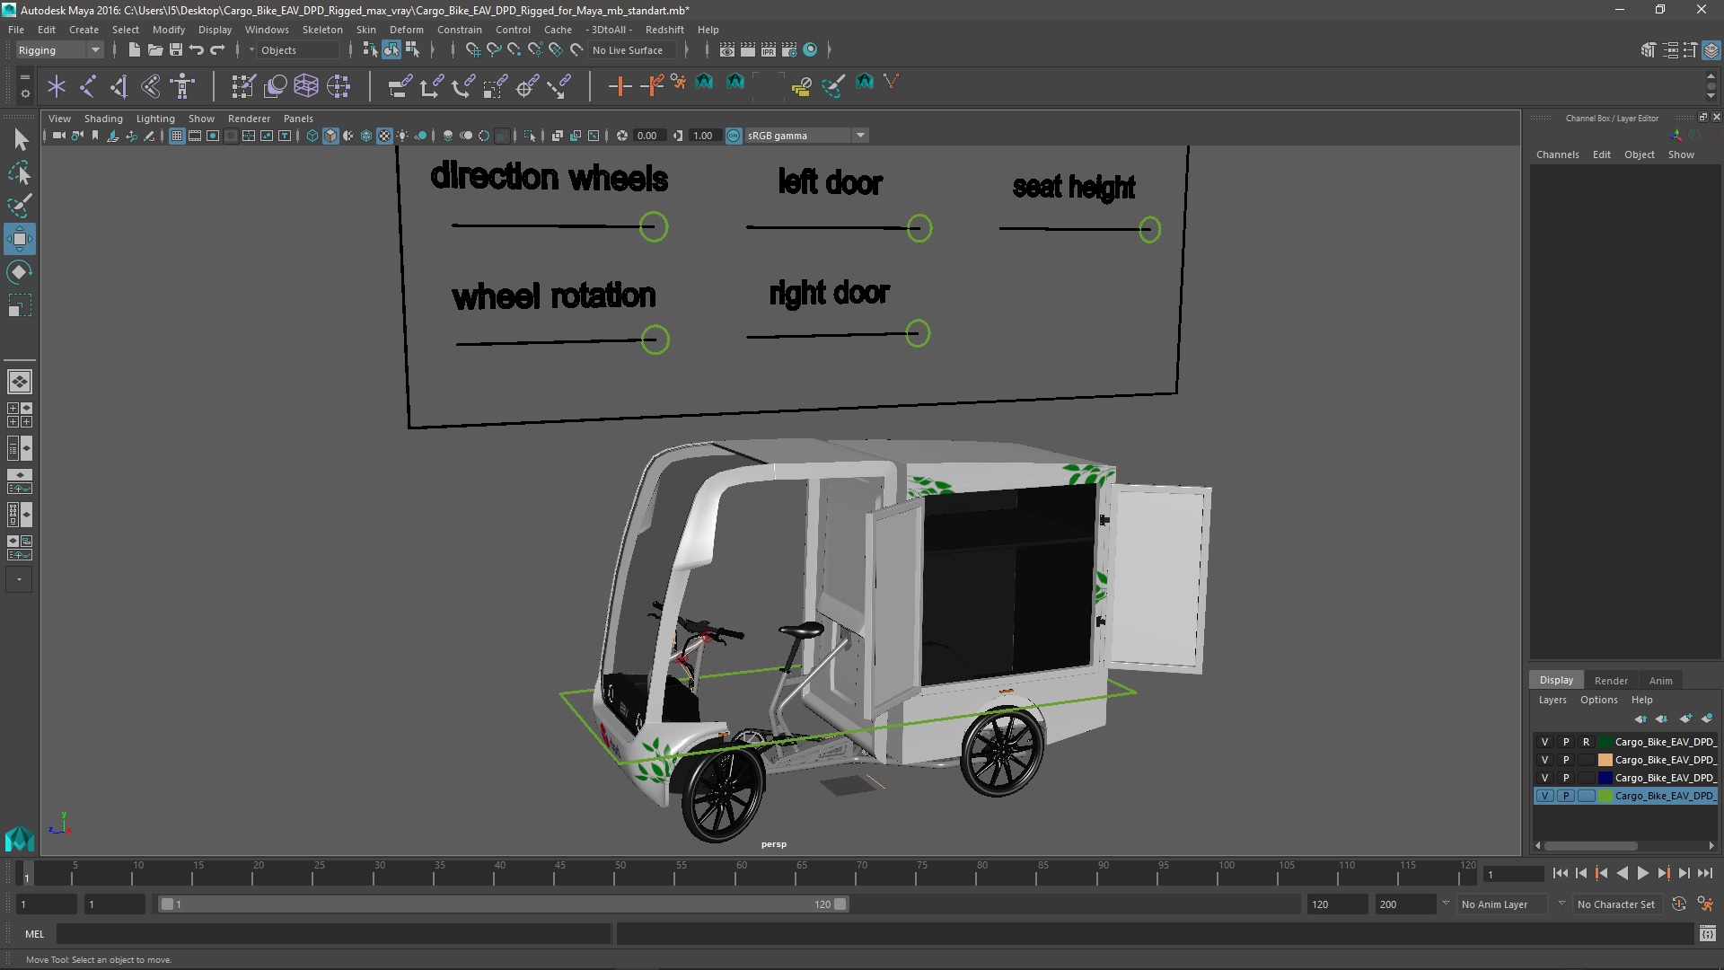Open the Rigging menu set dropdown

tap(59, 50)
